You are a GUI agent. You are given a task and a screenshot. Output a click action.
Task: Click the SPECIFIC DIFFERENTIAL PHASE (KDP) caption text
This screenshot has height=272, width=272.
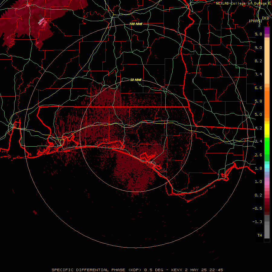(x=97, y=270)
